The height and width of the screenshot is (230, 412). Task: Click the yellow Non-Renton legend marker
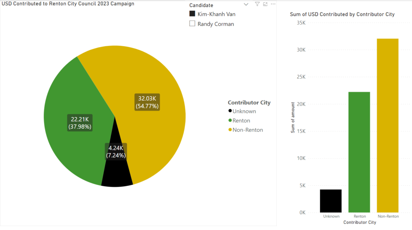(x=230, y=130)
